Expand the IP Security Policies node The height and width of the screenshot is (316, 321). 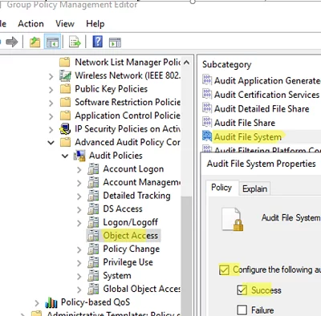[51, 130]
